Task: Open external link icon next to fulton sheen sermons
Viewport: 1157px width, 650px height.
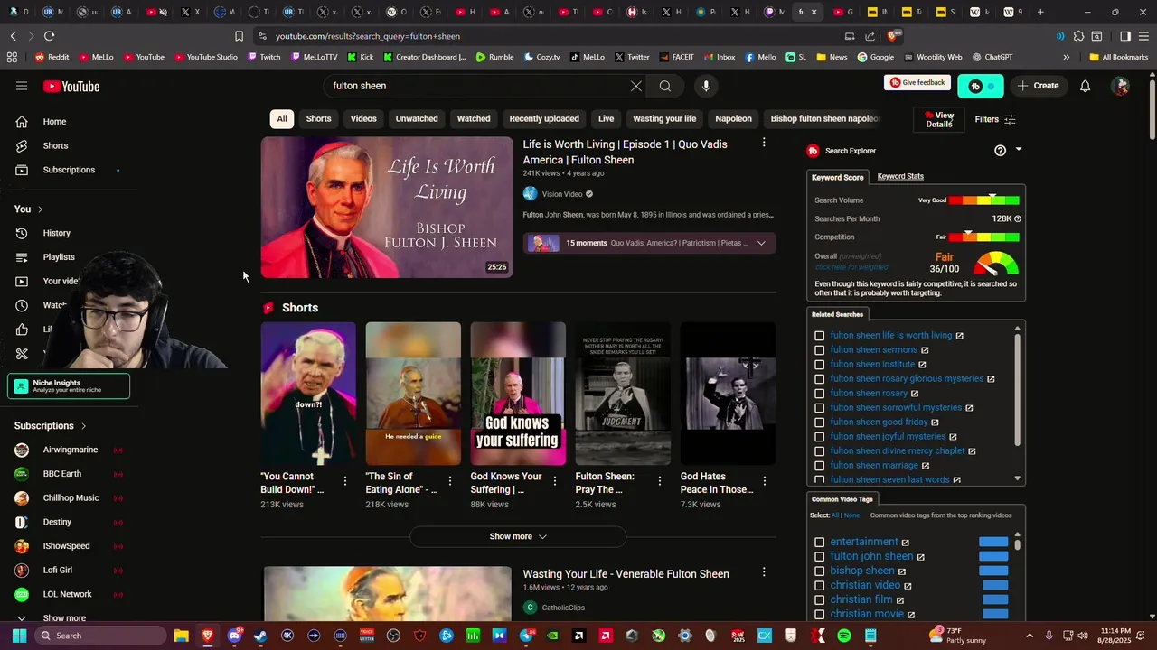Action: click(925, 350)
